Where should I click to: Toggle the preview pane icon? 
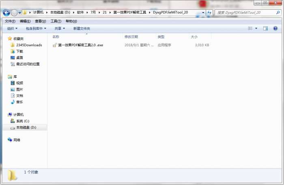(265, 28)
